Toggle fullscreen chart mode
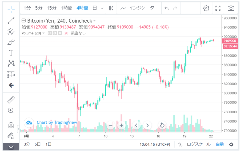The height and width of the screenshot is (151, 240). click(218, 8)
